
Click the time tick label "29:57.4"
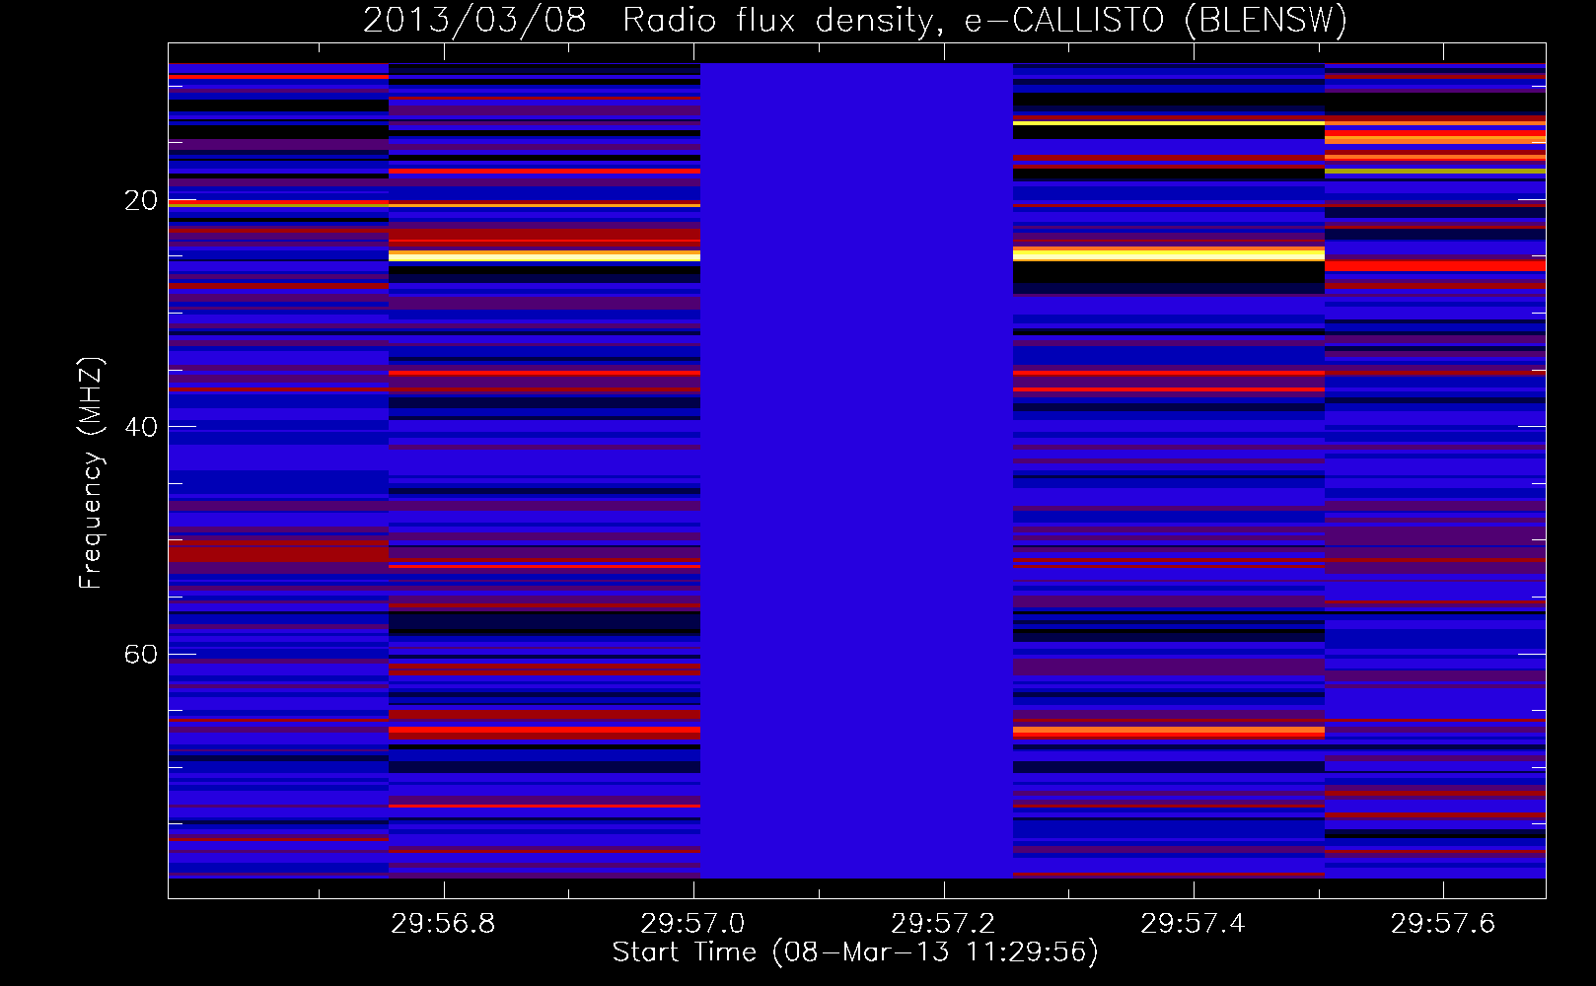(x=1193, y=923)
